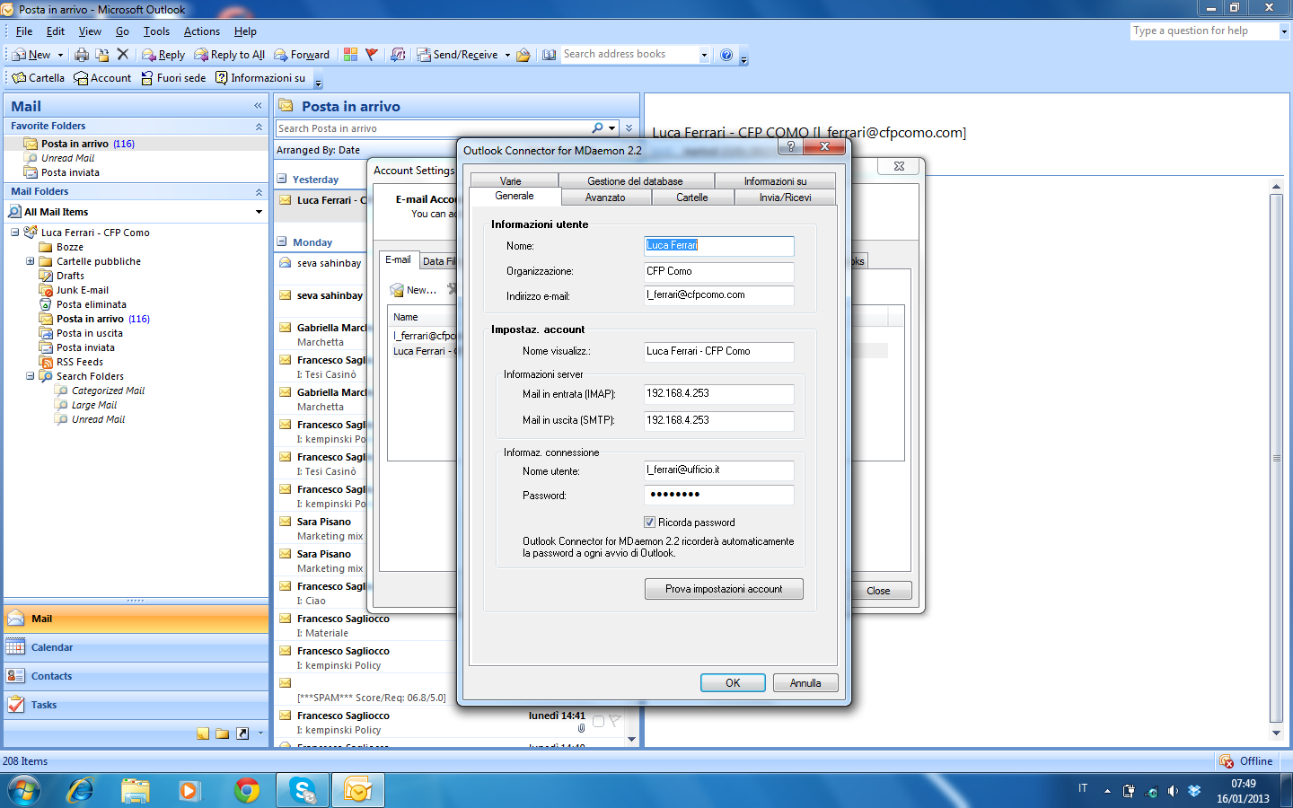1293x808 pixels.
Task: Open the New button dropdown arrow
Action: (x=60, y=55)
